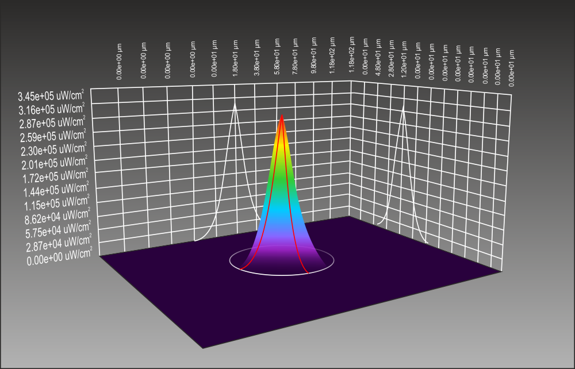Pick the yellow band of the beam
Image resolution: width=575 pixels, height=369 pixels.
[x=282, y=147]
